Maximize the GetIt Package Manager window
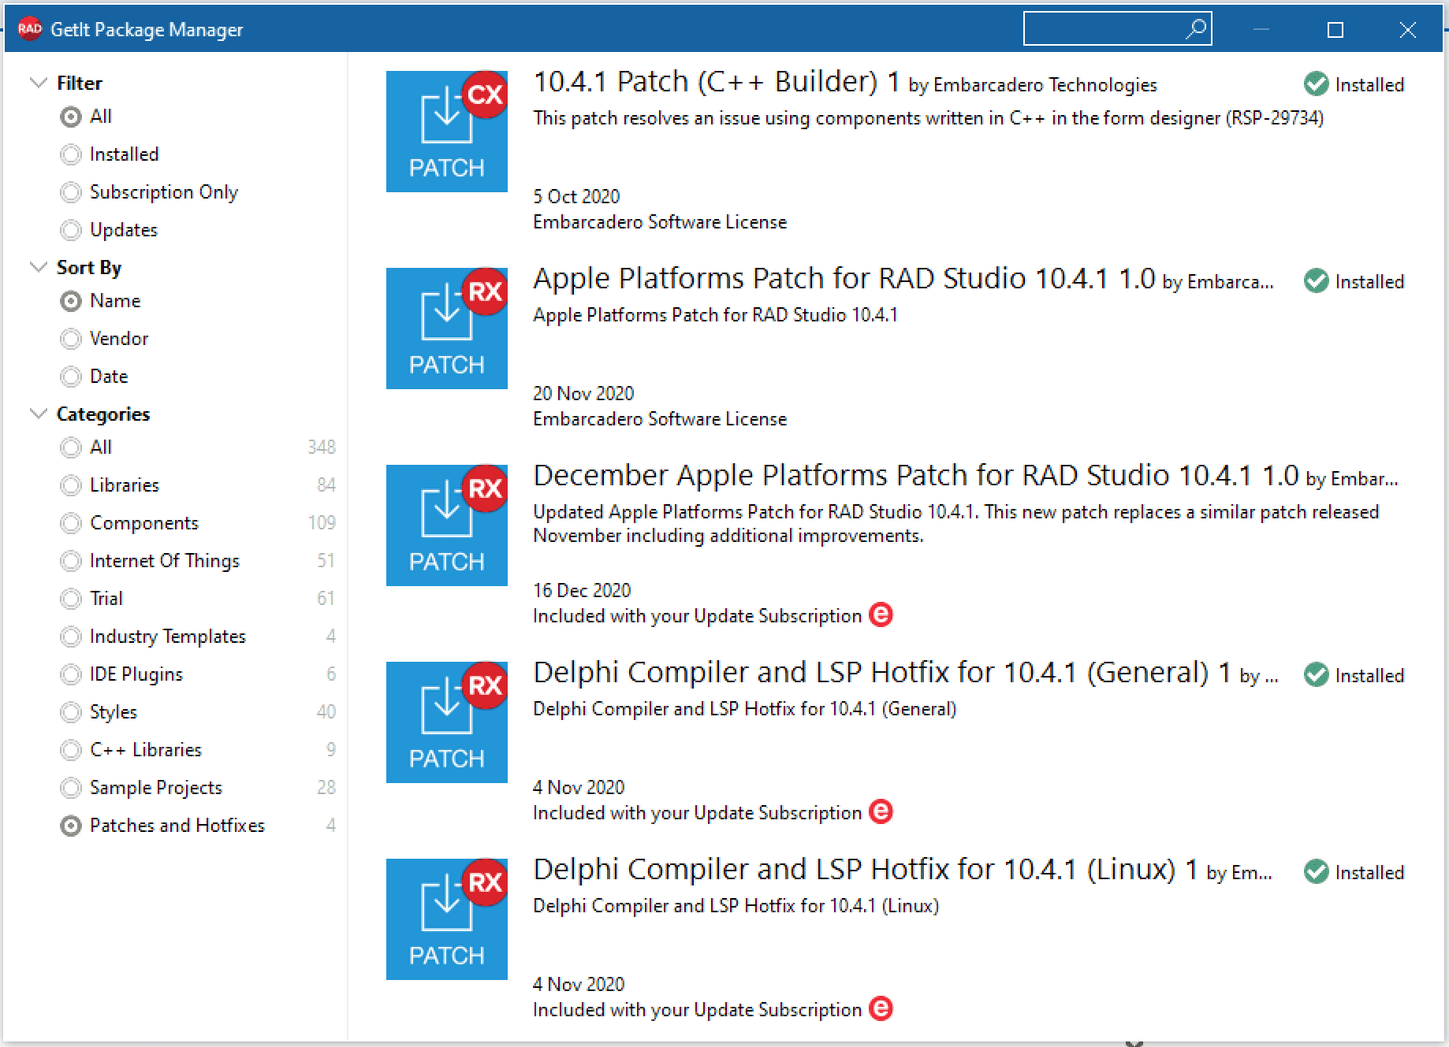 (x=1335, y=30)
